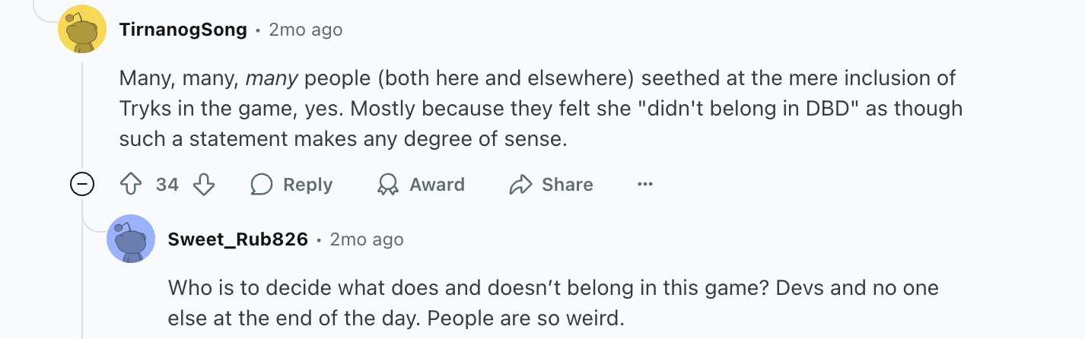Click the Share arrow icon

[x=521, y=185]
